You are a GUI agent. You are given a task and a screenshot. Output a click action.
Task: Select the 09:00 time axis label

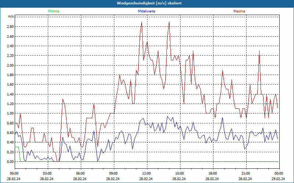pos(113,173)
